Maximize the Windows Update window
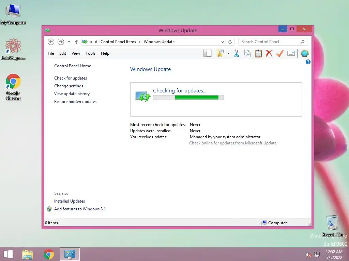 pyautogui.click(x=292, y=29)
